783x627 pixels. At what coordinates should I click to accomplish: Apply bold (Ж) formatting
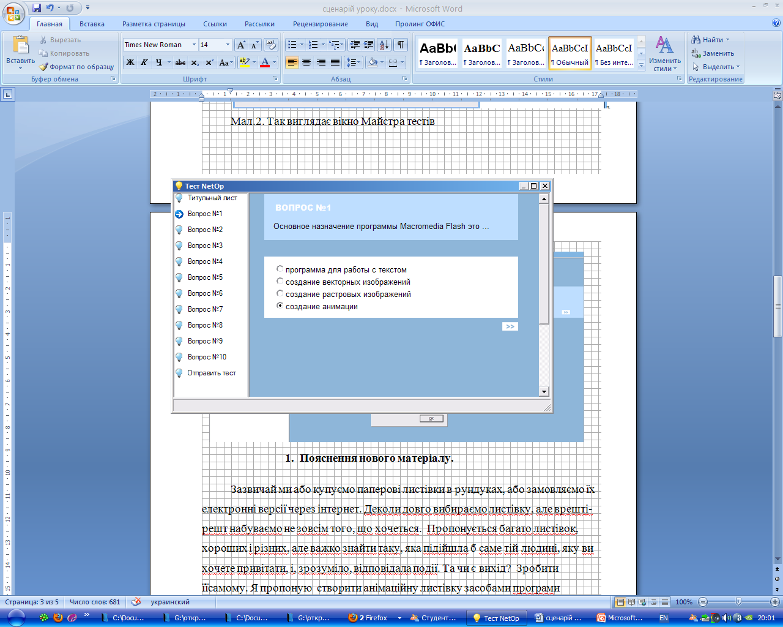[130, 62]
